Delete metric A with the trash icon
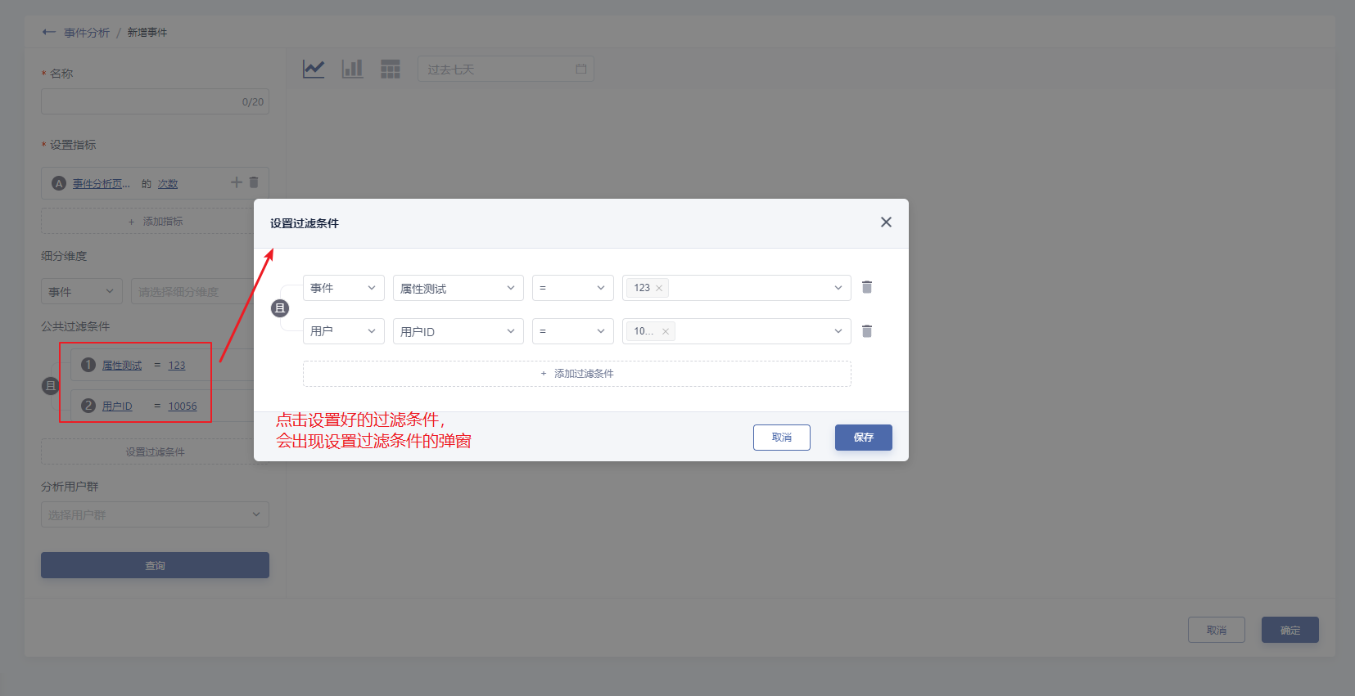Viewport: 1355px width, 696px height. [254, 182]
